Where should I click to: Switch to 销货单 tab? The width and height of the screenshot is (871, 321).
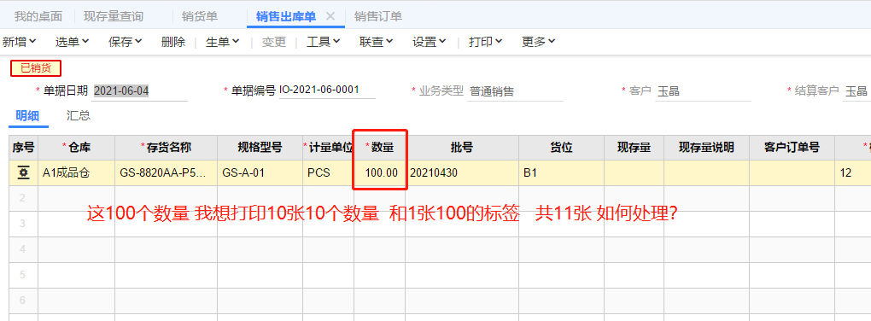pyautogui.click(x=200, y=17)
